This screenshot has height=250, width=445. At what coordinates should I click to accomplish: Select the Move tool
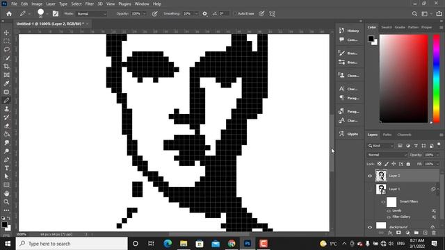pyautogui.click(x=6, y=33)
